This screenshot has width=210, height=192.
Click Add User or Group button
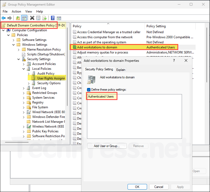tap(107, 146)
